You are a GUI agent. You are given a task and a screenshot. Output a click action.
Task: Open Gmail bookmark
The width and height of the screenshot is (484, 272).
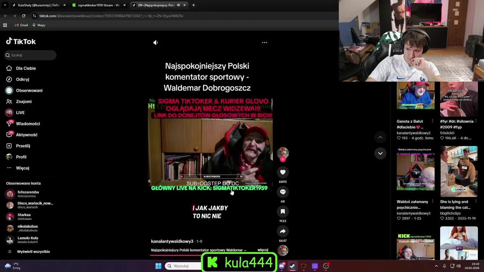tap(21, 25)
